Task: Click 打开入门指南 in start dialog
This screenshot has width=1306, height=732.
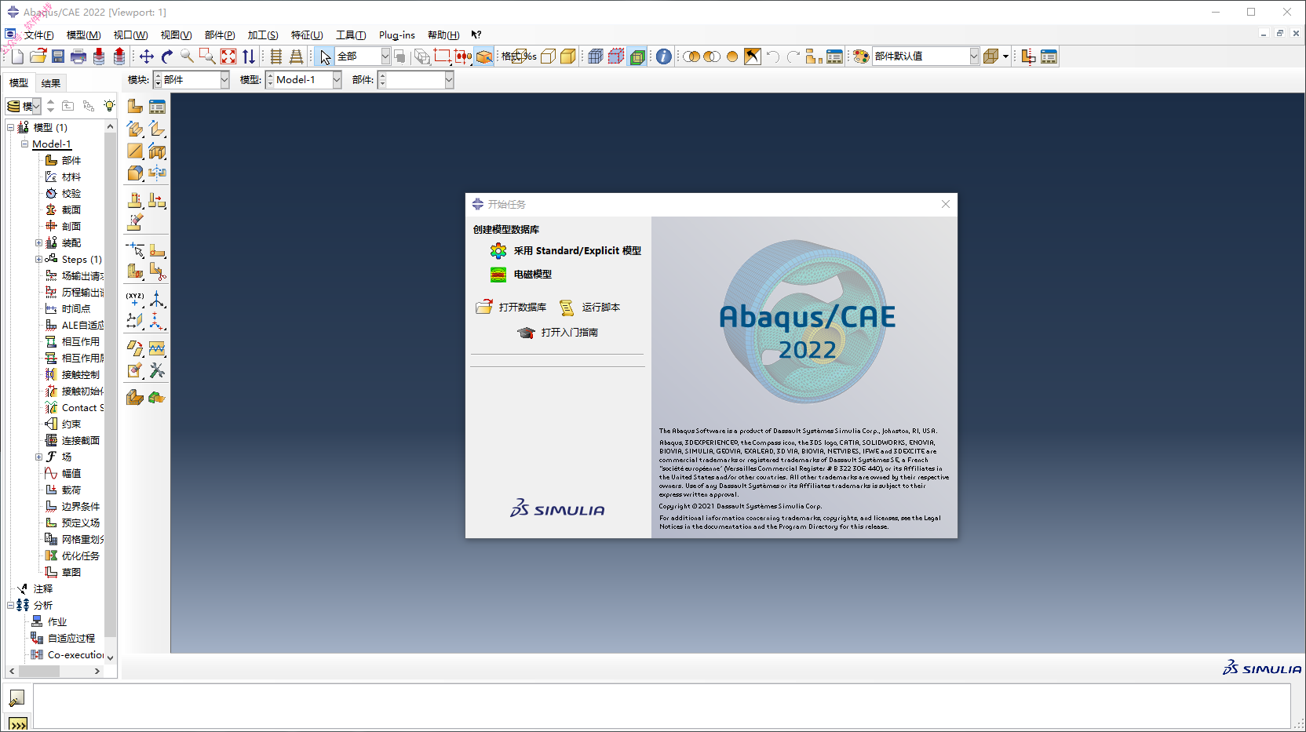Action: click(x=558, y=333)
